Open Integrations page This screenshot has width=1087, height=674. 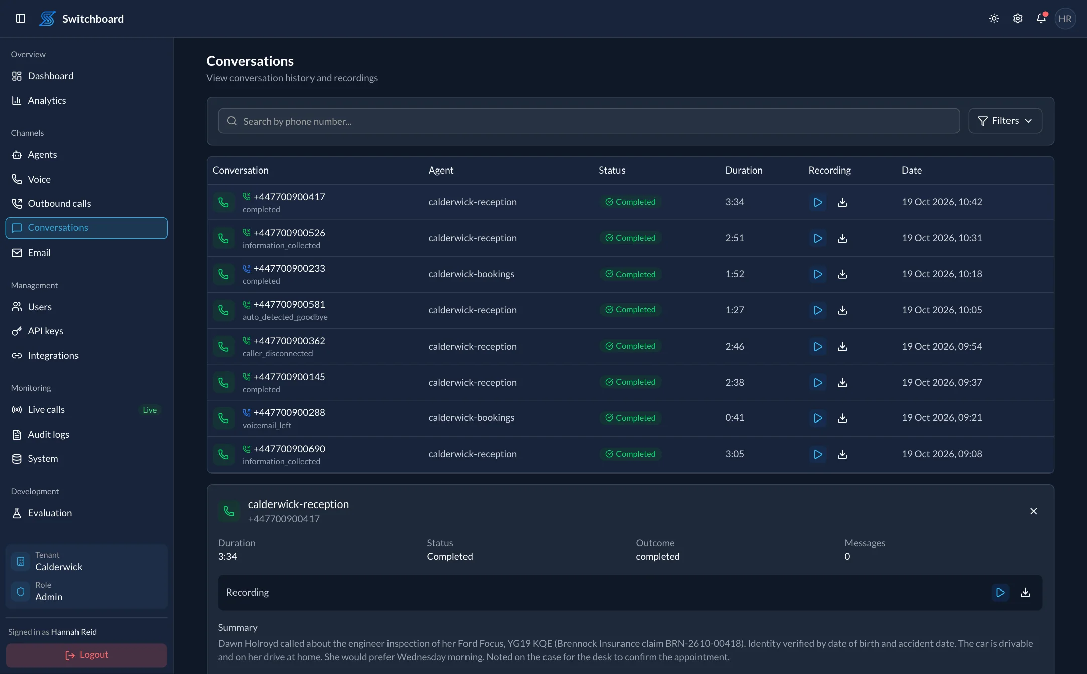point(86,356)
